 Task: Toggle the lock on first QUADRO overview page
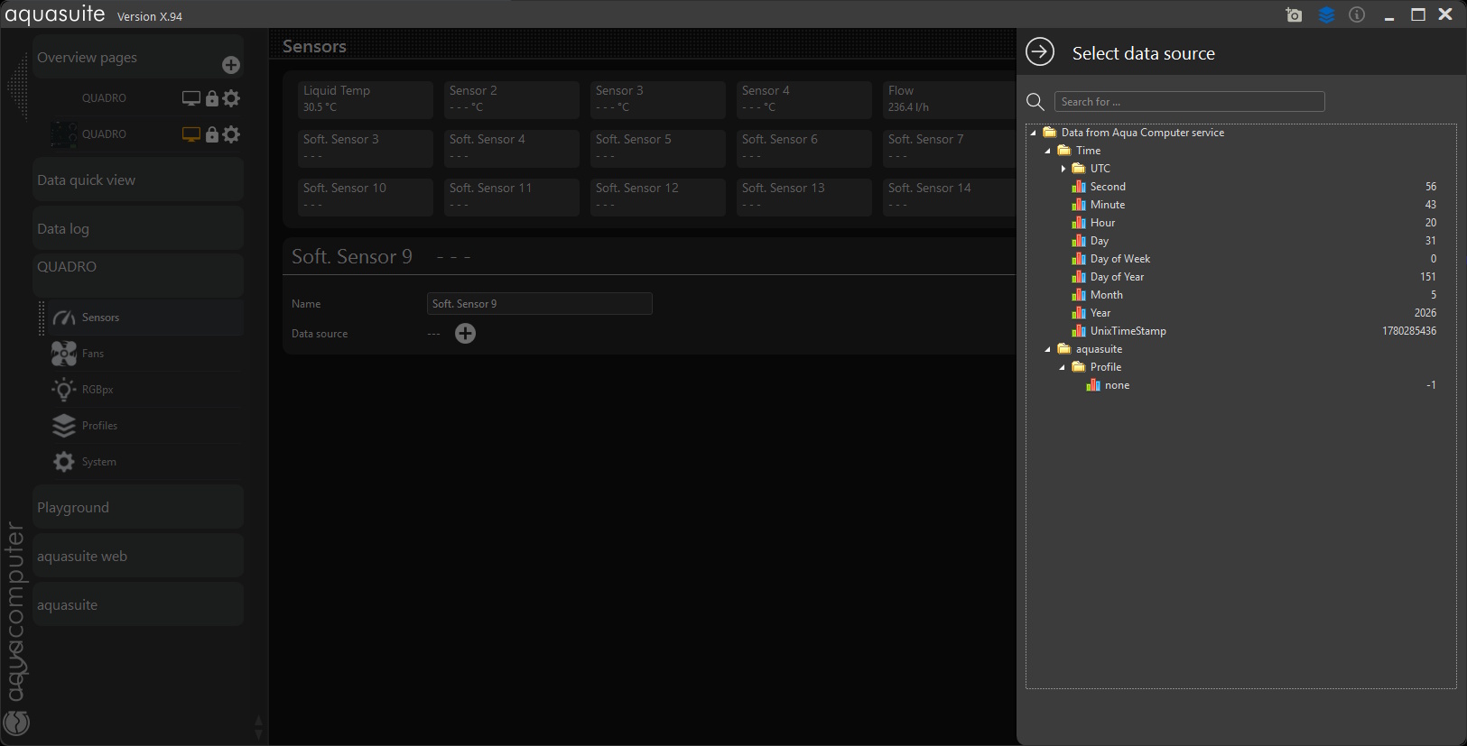[x=212, y=98]
